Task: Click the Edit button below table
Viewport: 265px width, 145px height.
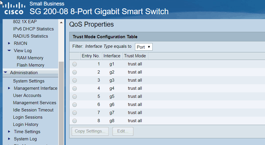Action: (123, 131)
